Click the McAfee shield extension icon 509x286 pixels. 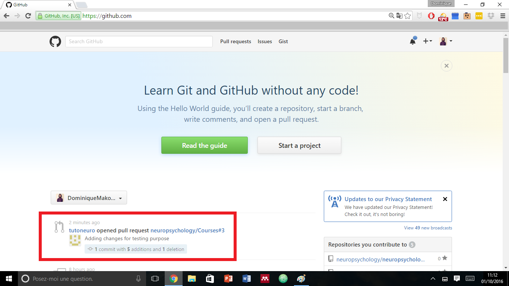(x=420, y=16)
